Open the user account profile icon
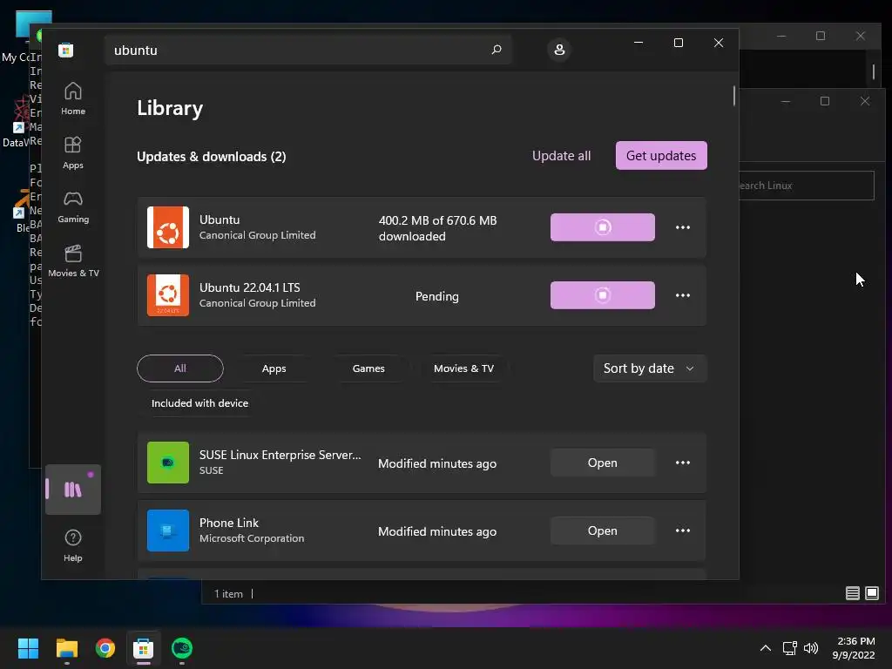This screenshot has width=892, height=669. coord(559,50)
